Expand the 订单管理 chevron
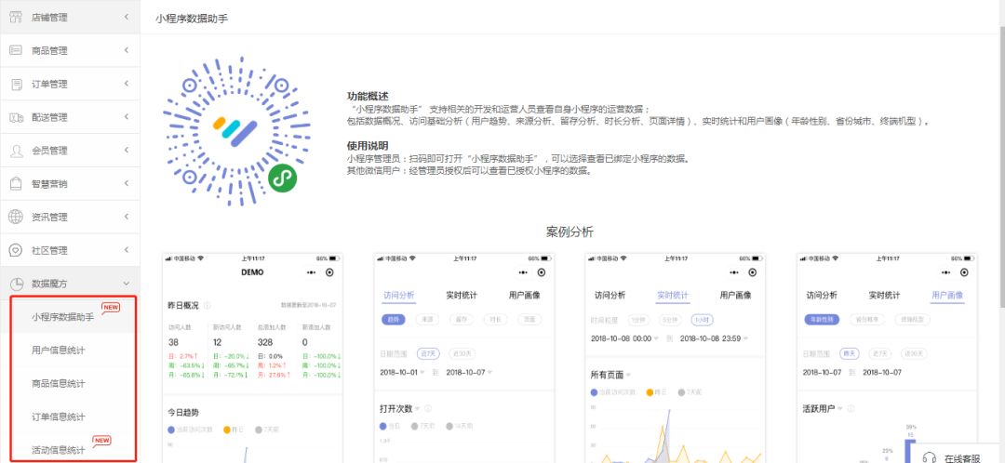The height and width of the screenshot is (463, 1005). coord(127,84)
